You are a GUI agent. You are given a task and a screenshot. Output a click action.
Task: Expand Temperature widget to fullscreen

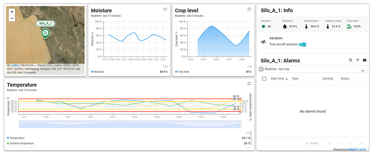coord(249,84)
